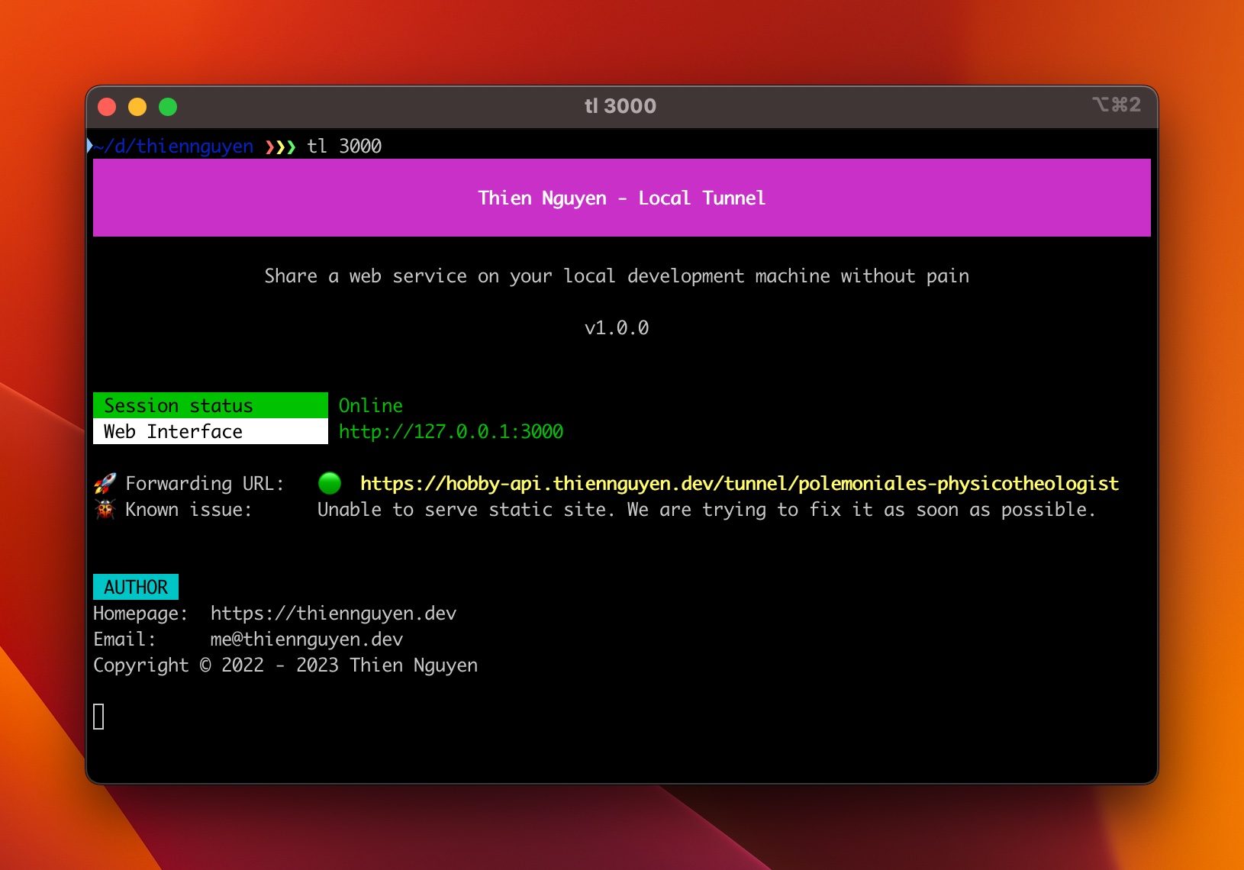Click the 'tl 3000' window title
The height and width of the screenshot is (870, 1244).
coord(620,106)
